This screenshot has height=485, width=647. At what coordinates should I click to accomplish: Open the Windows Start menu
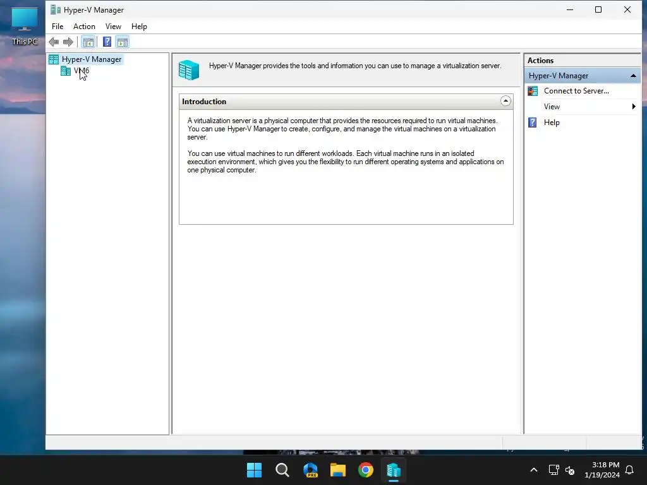click(254, 470)
